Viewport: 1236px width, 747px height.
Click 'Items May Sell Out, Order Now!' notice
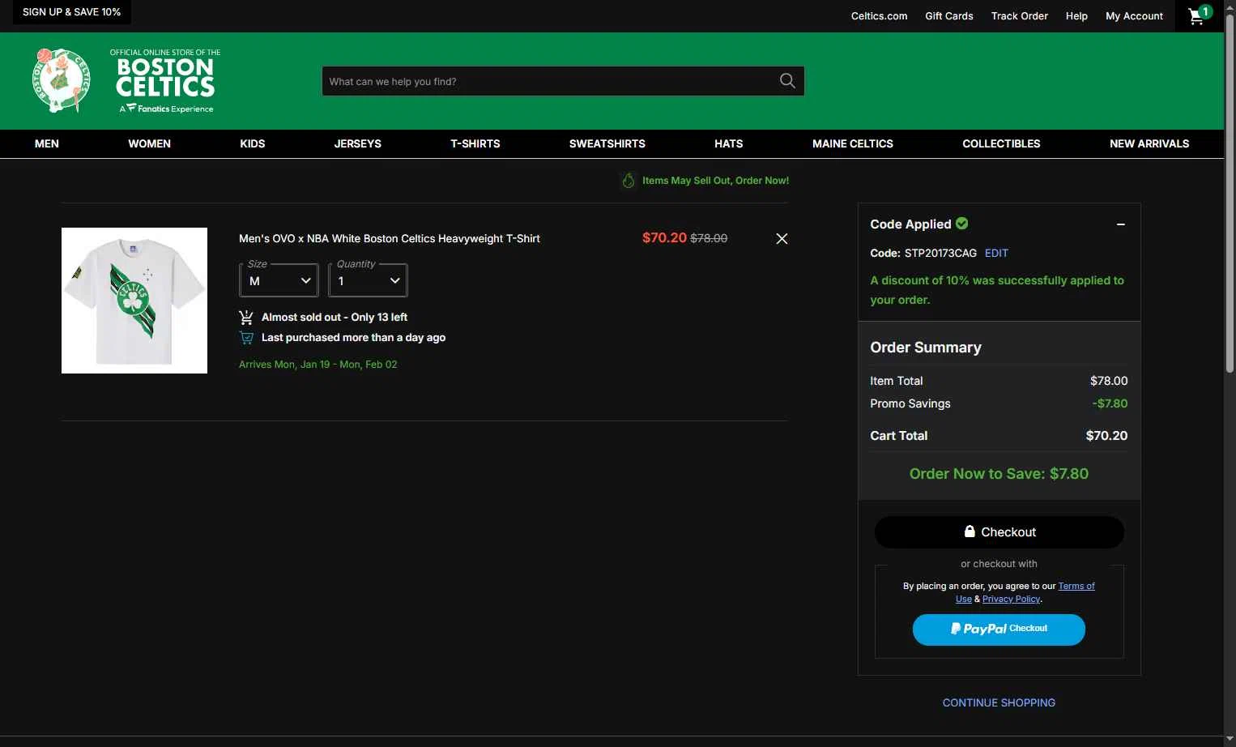[x=715, y=181]
